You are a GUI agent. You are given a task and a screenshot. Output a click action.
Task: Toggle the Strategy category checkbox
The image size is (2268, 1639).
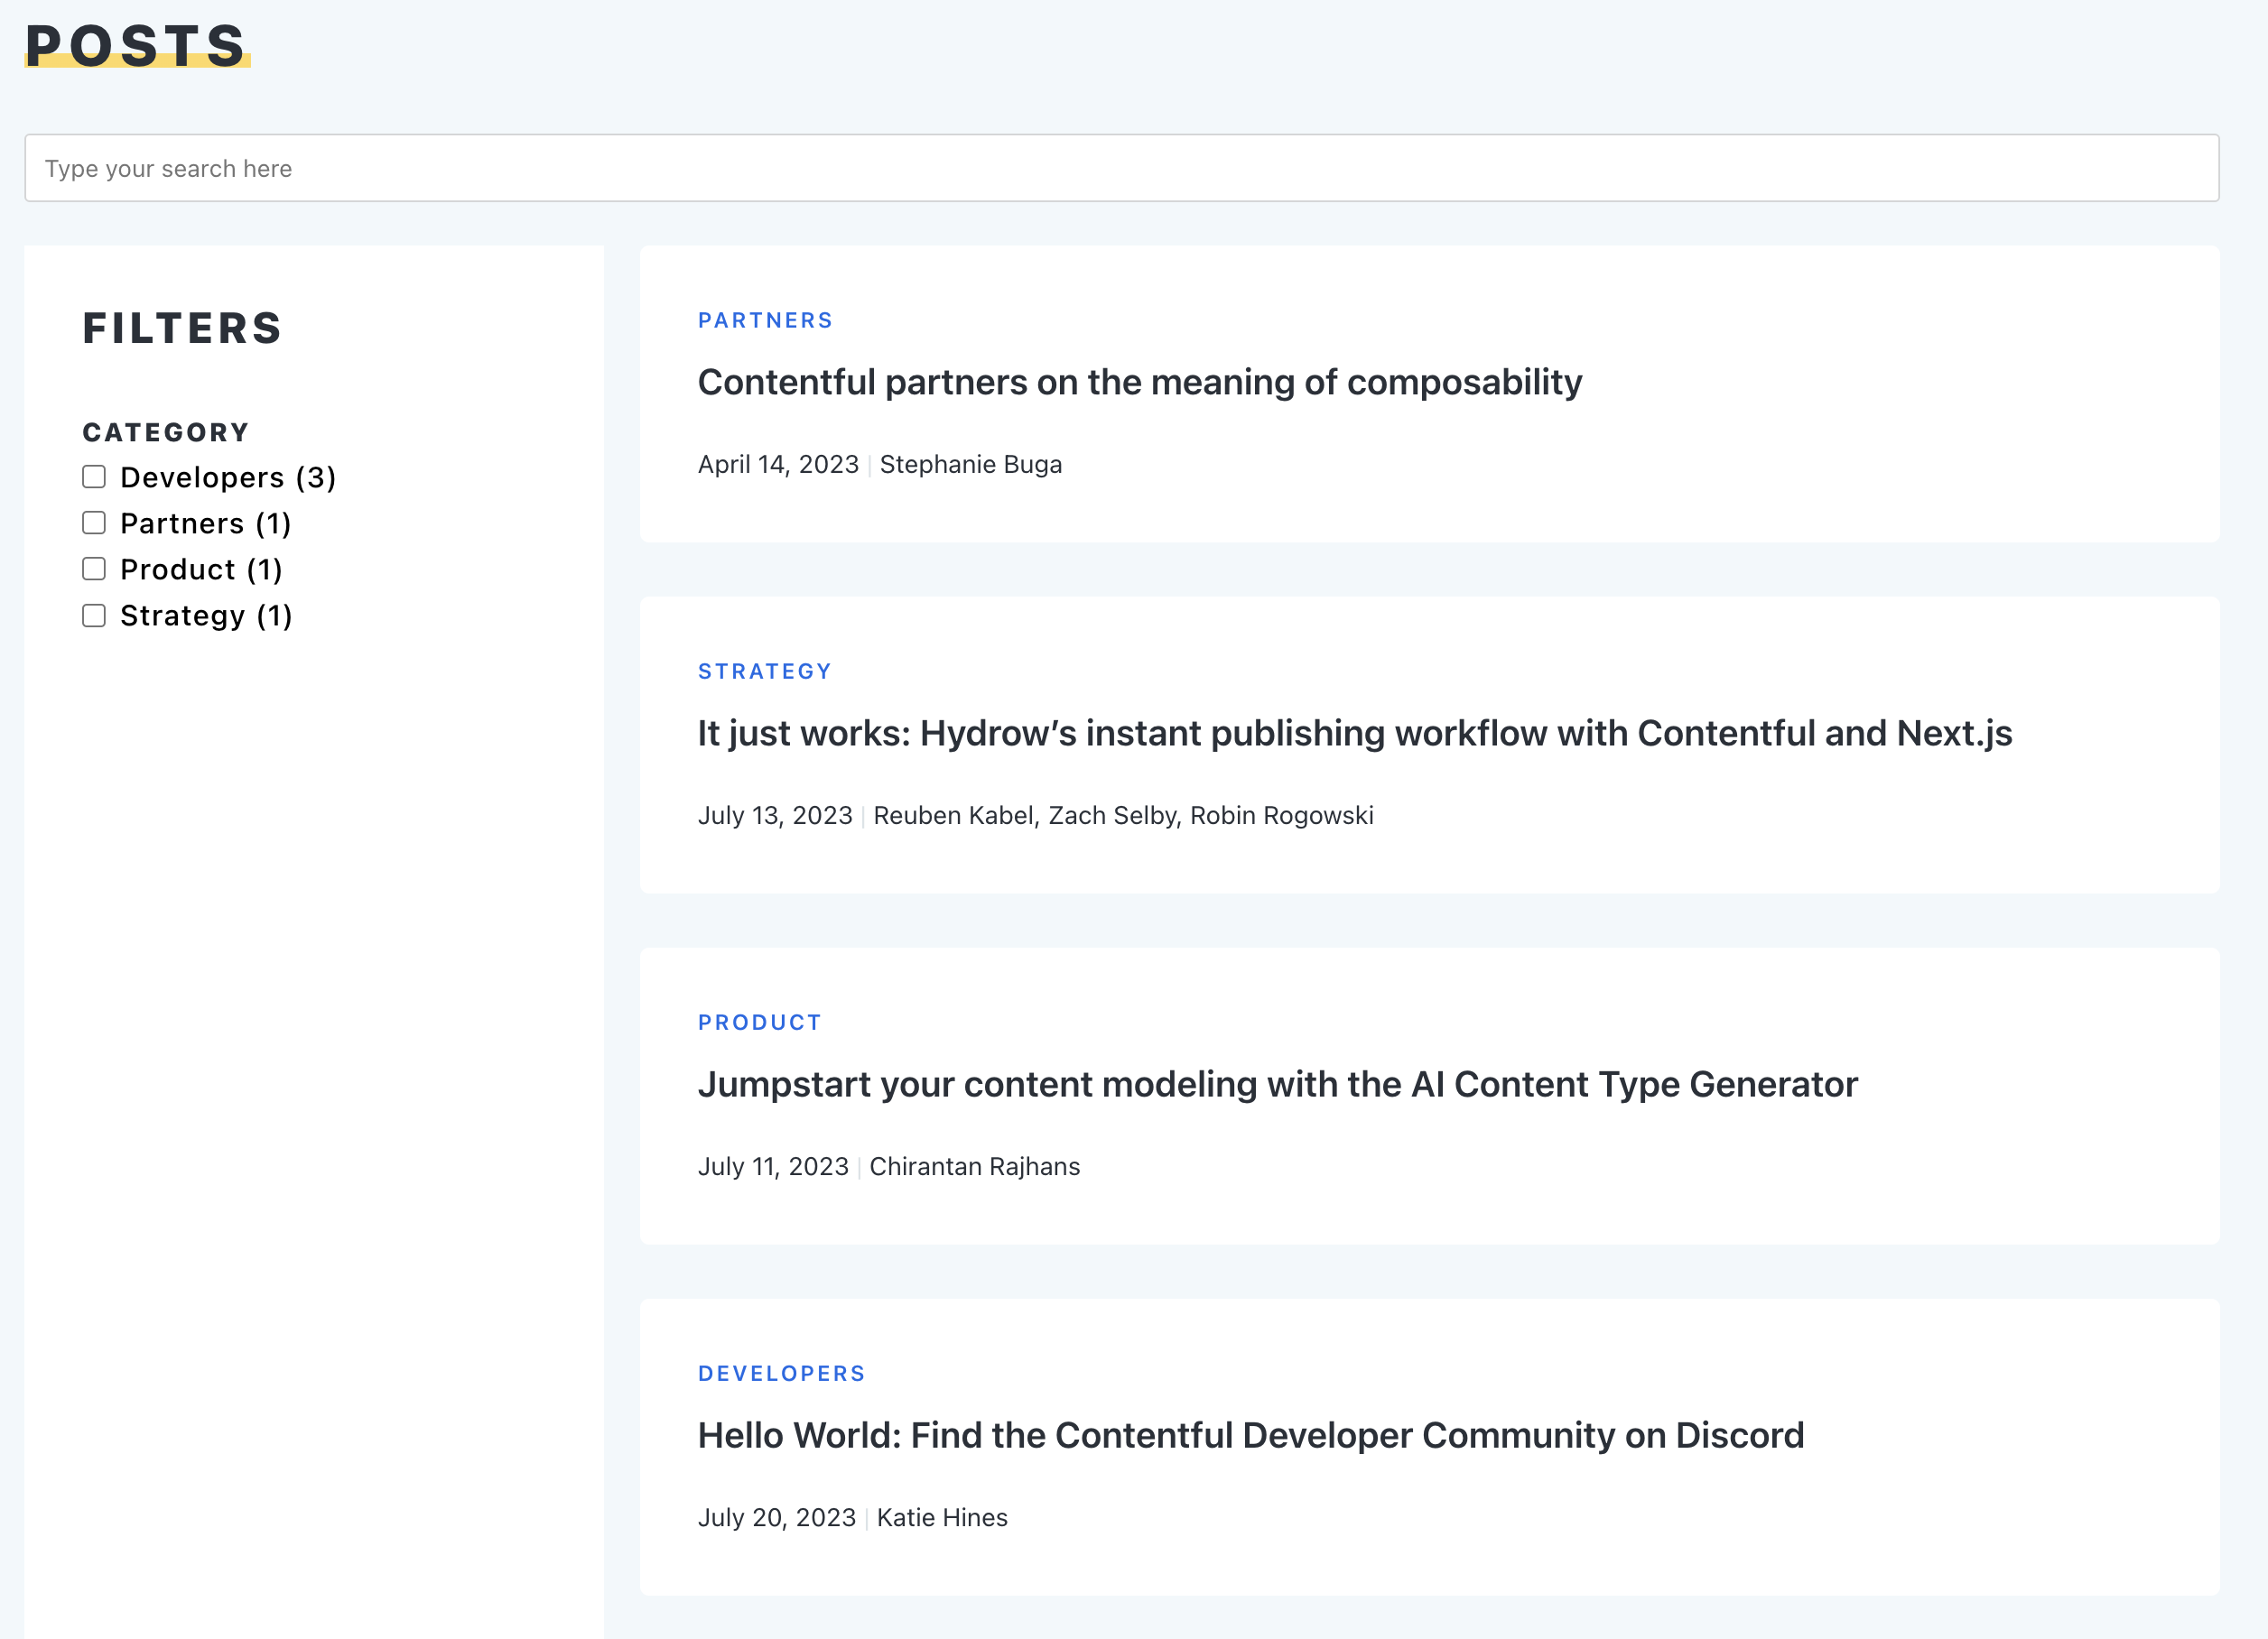(94, 616)
